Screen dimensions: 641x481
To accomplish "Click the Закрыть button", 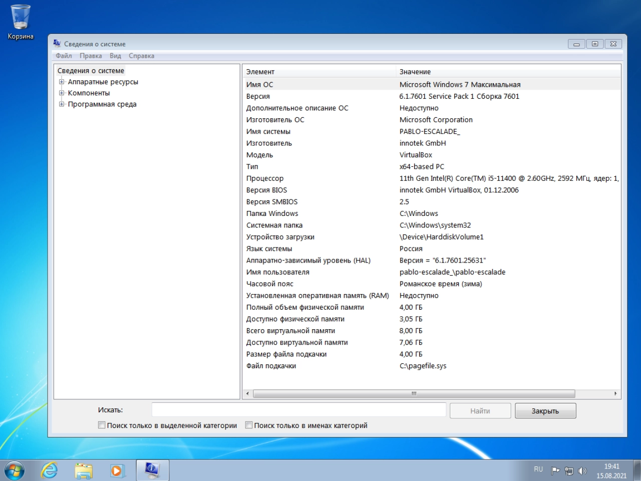I will tap(545, 411).
